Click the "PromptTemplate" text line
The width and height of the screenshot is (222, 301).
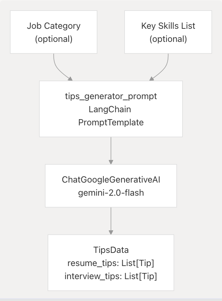[111, 122]
